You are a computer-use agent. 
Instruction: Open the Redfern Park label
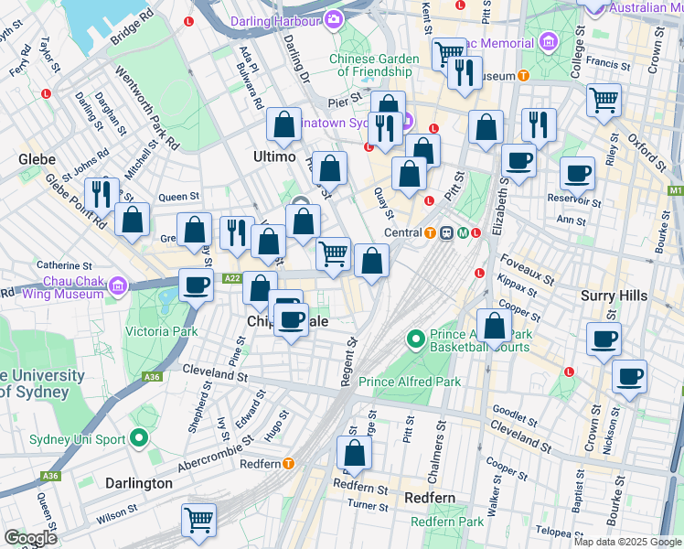(x=447, y=522)
